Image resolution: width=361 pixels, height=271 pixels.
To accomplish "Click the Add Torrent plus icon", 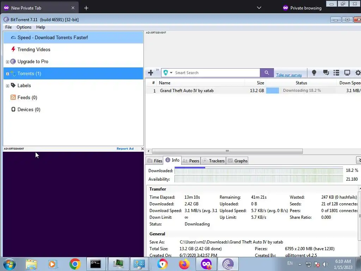I will (151, 73).
